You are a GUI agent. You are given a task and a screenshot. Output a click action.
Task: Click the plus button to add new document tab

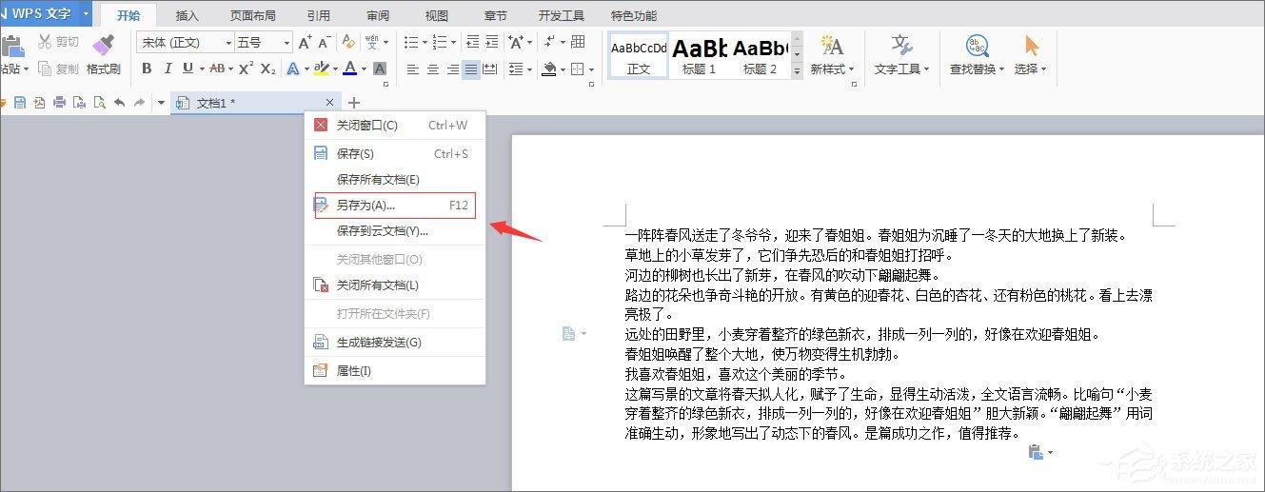point(354,103)
